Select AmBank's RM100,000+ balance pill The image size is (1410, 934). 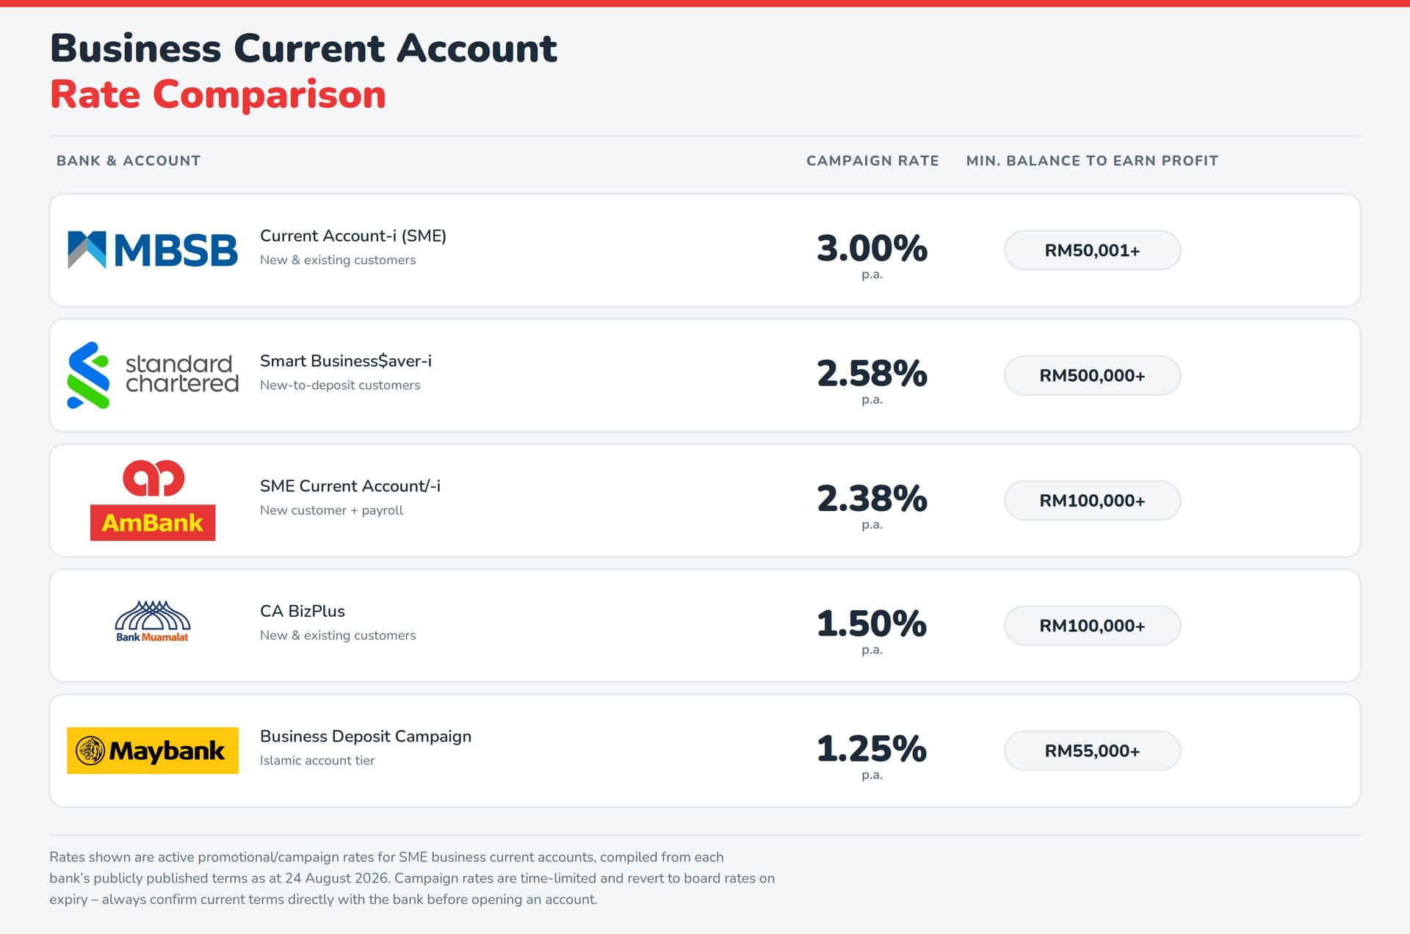click(1092, 500)
